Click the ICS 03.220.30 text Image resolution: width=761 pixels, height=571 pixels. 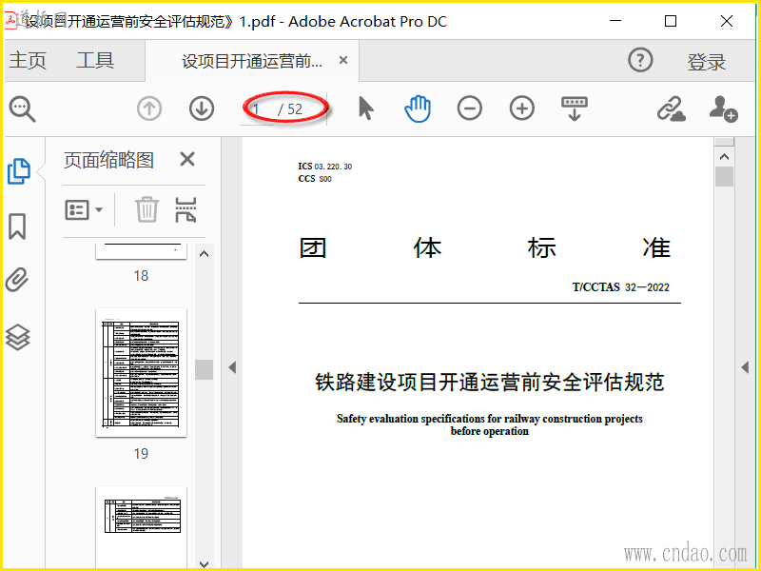pyautogui.click(x=325, y=166)
